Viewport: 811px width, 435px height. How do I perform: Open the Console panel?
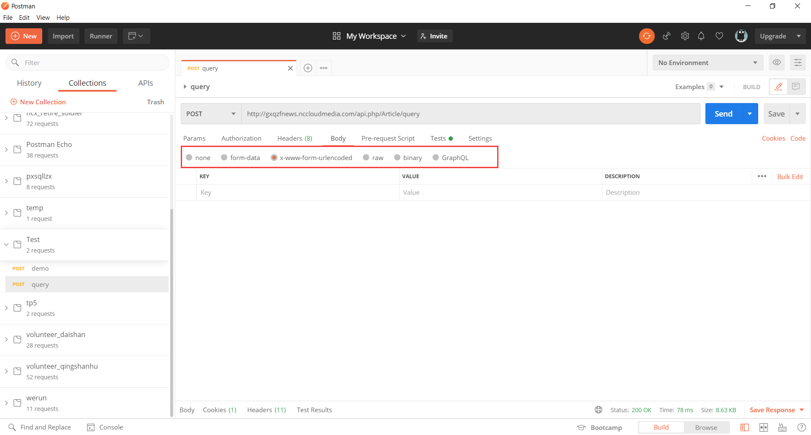[x=105, y=427]
